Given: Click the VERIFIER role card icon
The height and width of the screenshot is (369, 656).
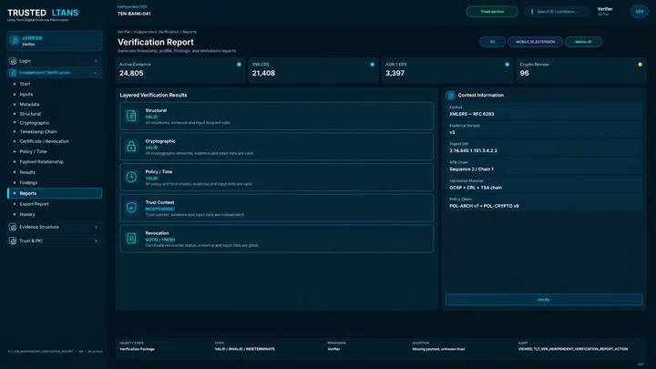Looking at the screenshot, I should pyautogui.click(x=15, y=41).
